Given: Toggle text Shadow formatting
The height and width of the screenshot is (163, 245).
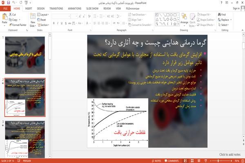Looking at the screenshot, I should pyautogui.click(x=66, y=23).
